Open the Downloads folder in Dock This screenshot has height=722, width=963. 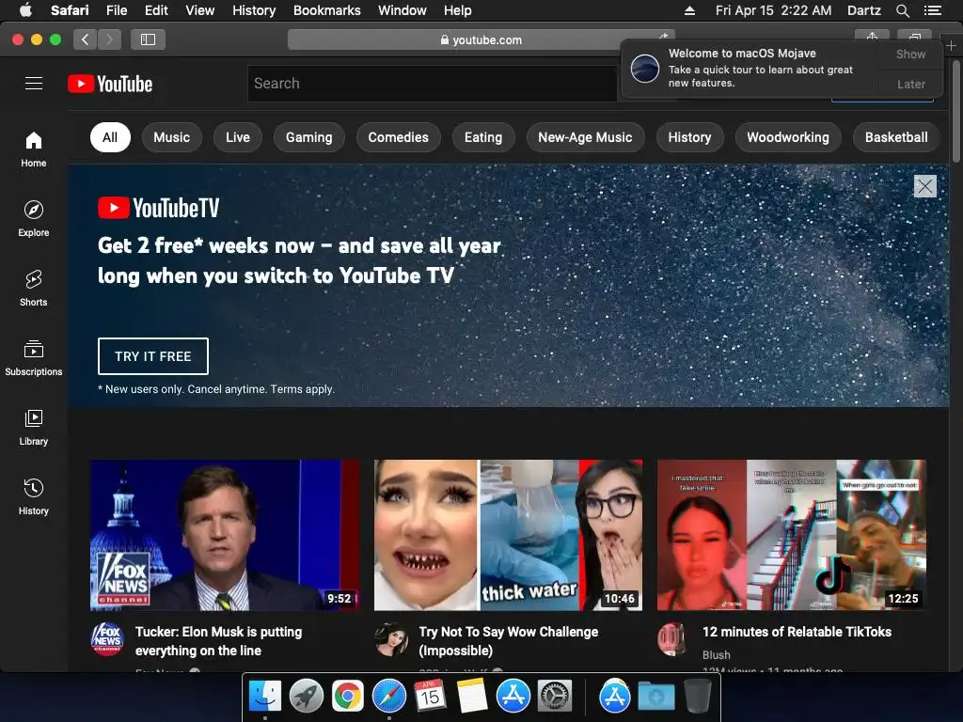[x=655, y=696]
